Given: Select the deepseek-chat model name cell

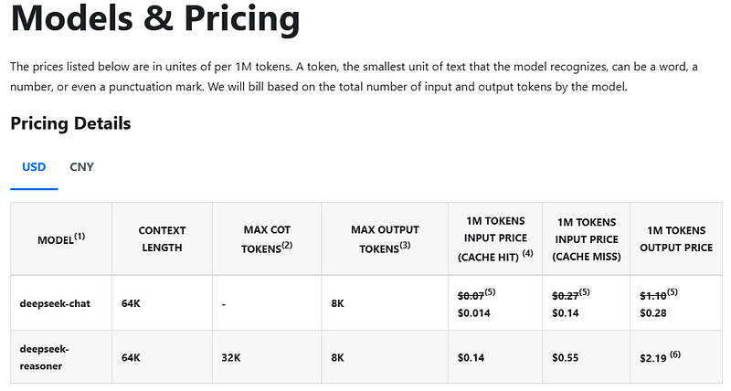Looking at the screenshot, I should (x=55, y=302).
